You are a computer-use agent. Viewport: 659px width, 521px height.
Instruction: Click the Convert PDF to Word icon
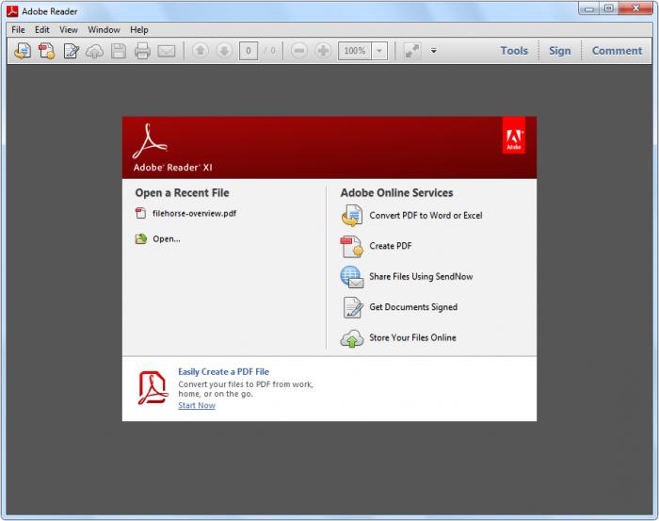(352, 216)
